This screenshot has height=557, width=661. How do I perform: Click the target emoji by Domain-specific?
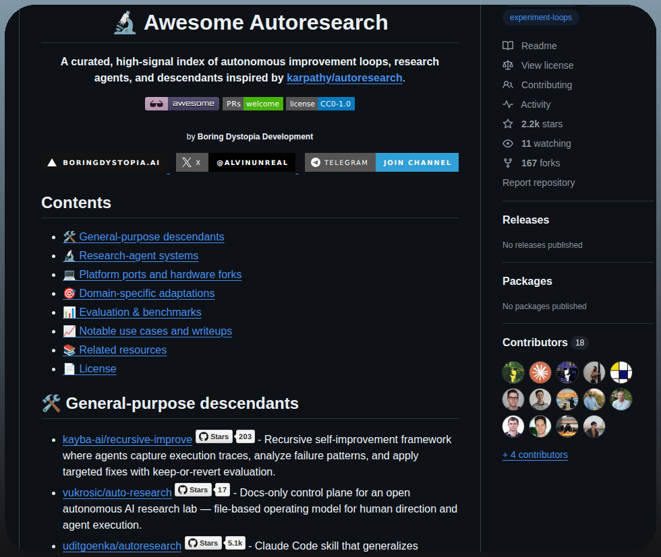click(x=69, y=294)
